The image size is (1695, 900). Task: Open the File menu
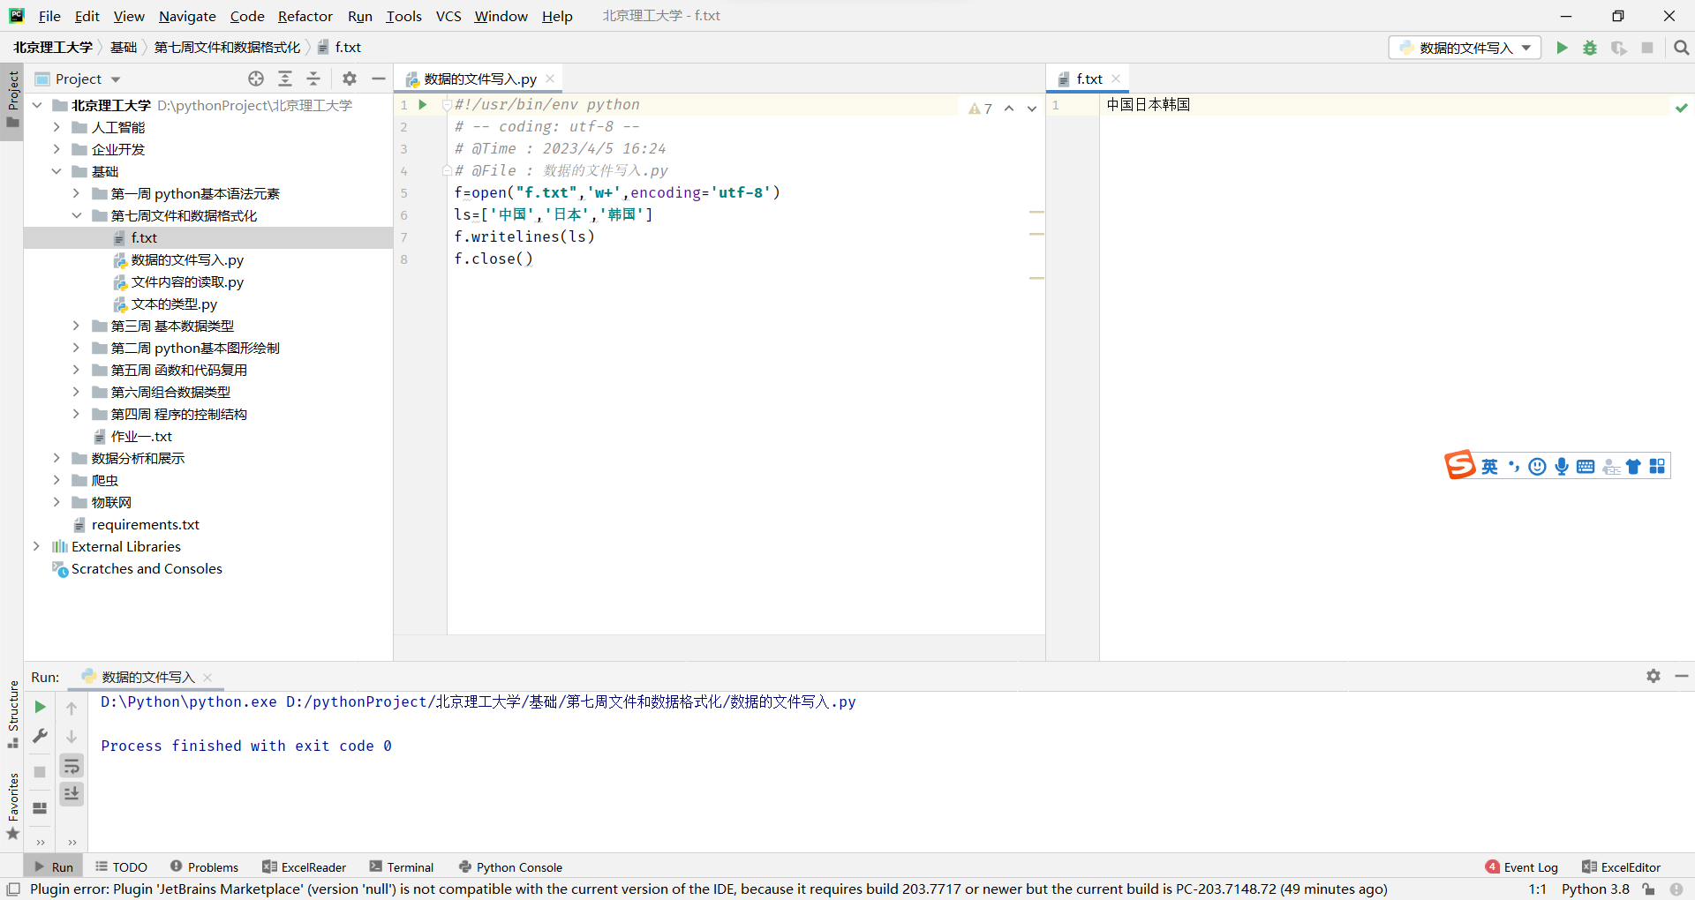point(49,16)
